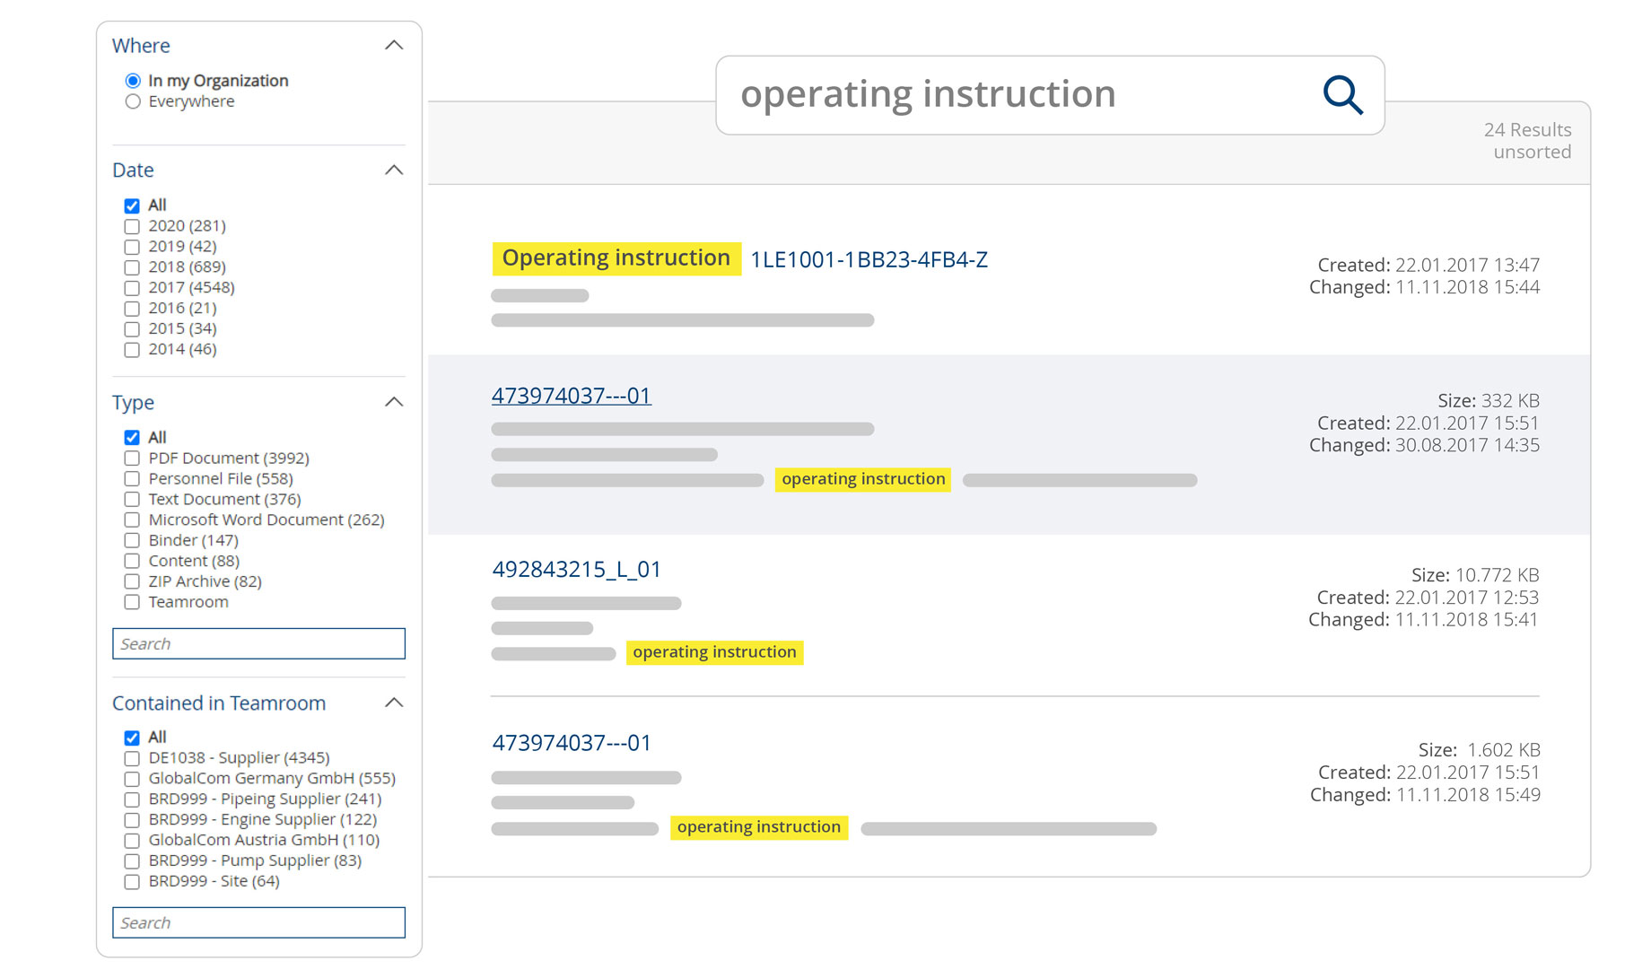
Task: Click the Teamroom filter search field
Action: tap(258, 922)
